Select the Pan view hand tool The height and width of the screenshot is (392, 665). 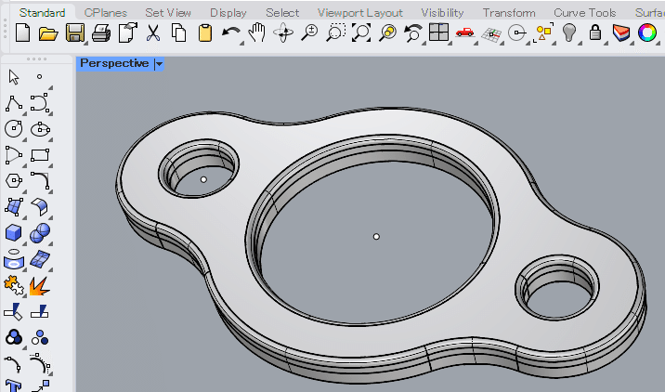257,33
